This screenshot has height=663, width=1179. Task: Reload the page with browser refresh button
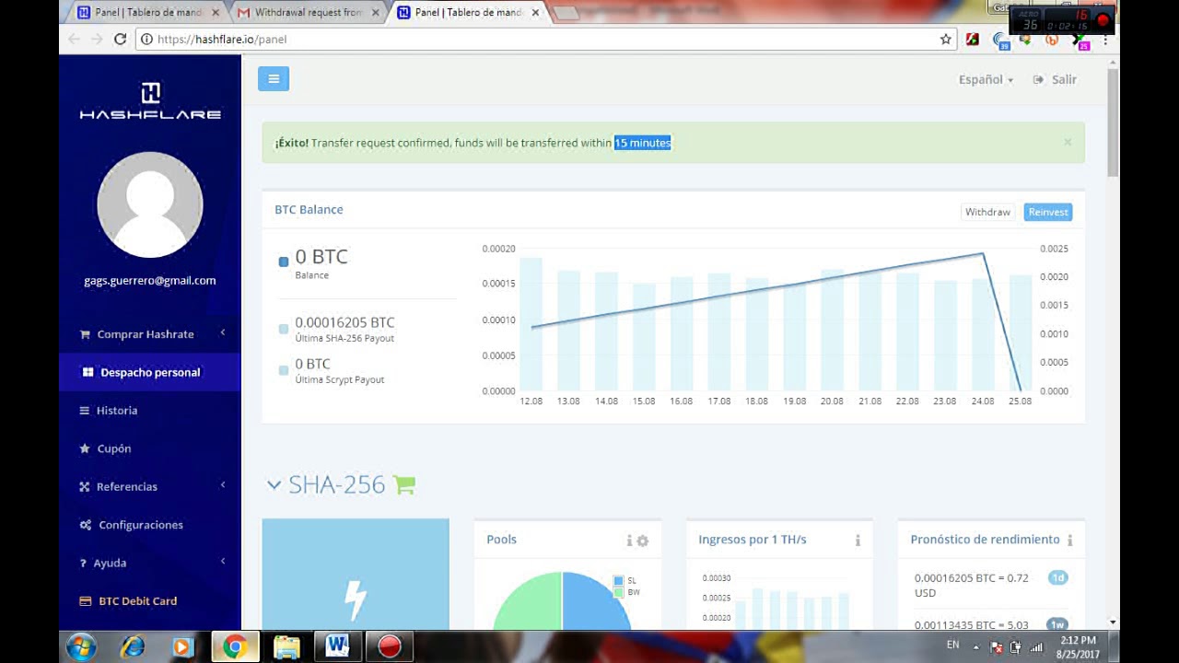point(120,39)
